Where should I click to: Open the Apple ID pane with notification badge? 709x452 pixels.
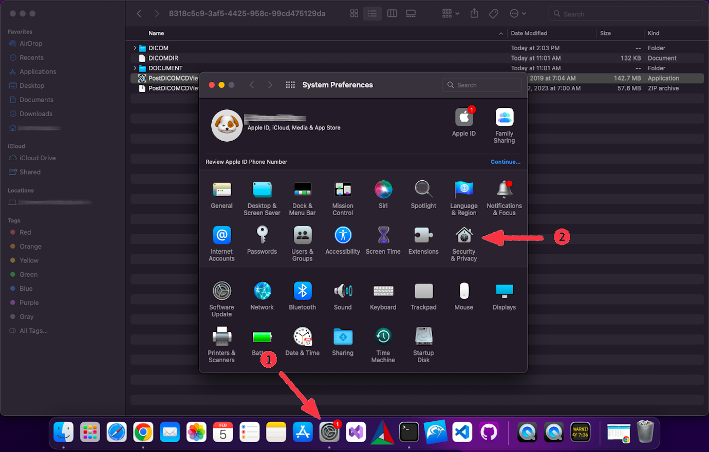point(463,118)
